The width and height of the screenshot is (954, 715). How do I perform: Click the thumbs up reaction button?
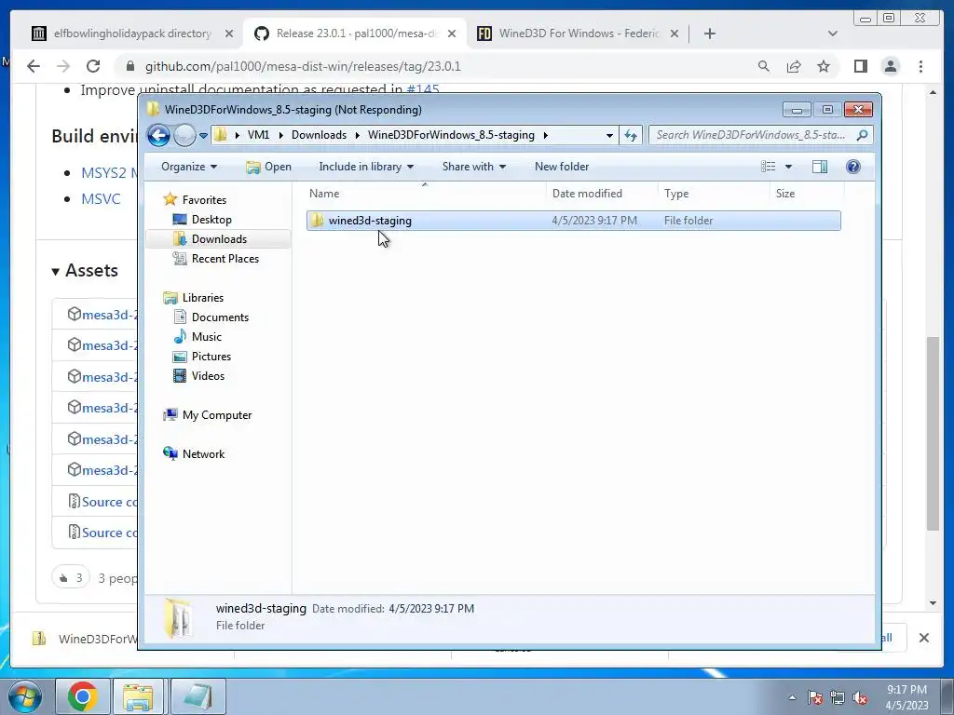click(71, 577)
